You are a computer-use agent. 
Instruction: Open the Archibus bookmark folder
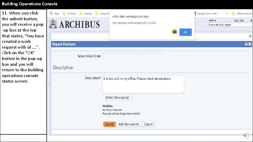(70, 13)
